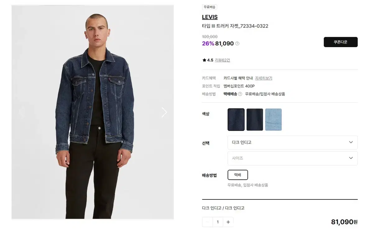The image size is (373, 233).
Task: Click the 무료배송 badge
Action: (x=210, y=7)
